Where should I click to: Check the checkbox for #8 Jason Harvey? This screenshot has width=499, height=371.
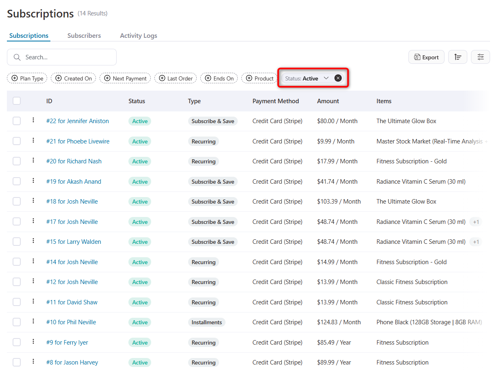(16, 362)
